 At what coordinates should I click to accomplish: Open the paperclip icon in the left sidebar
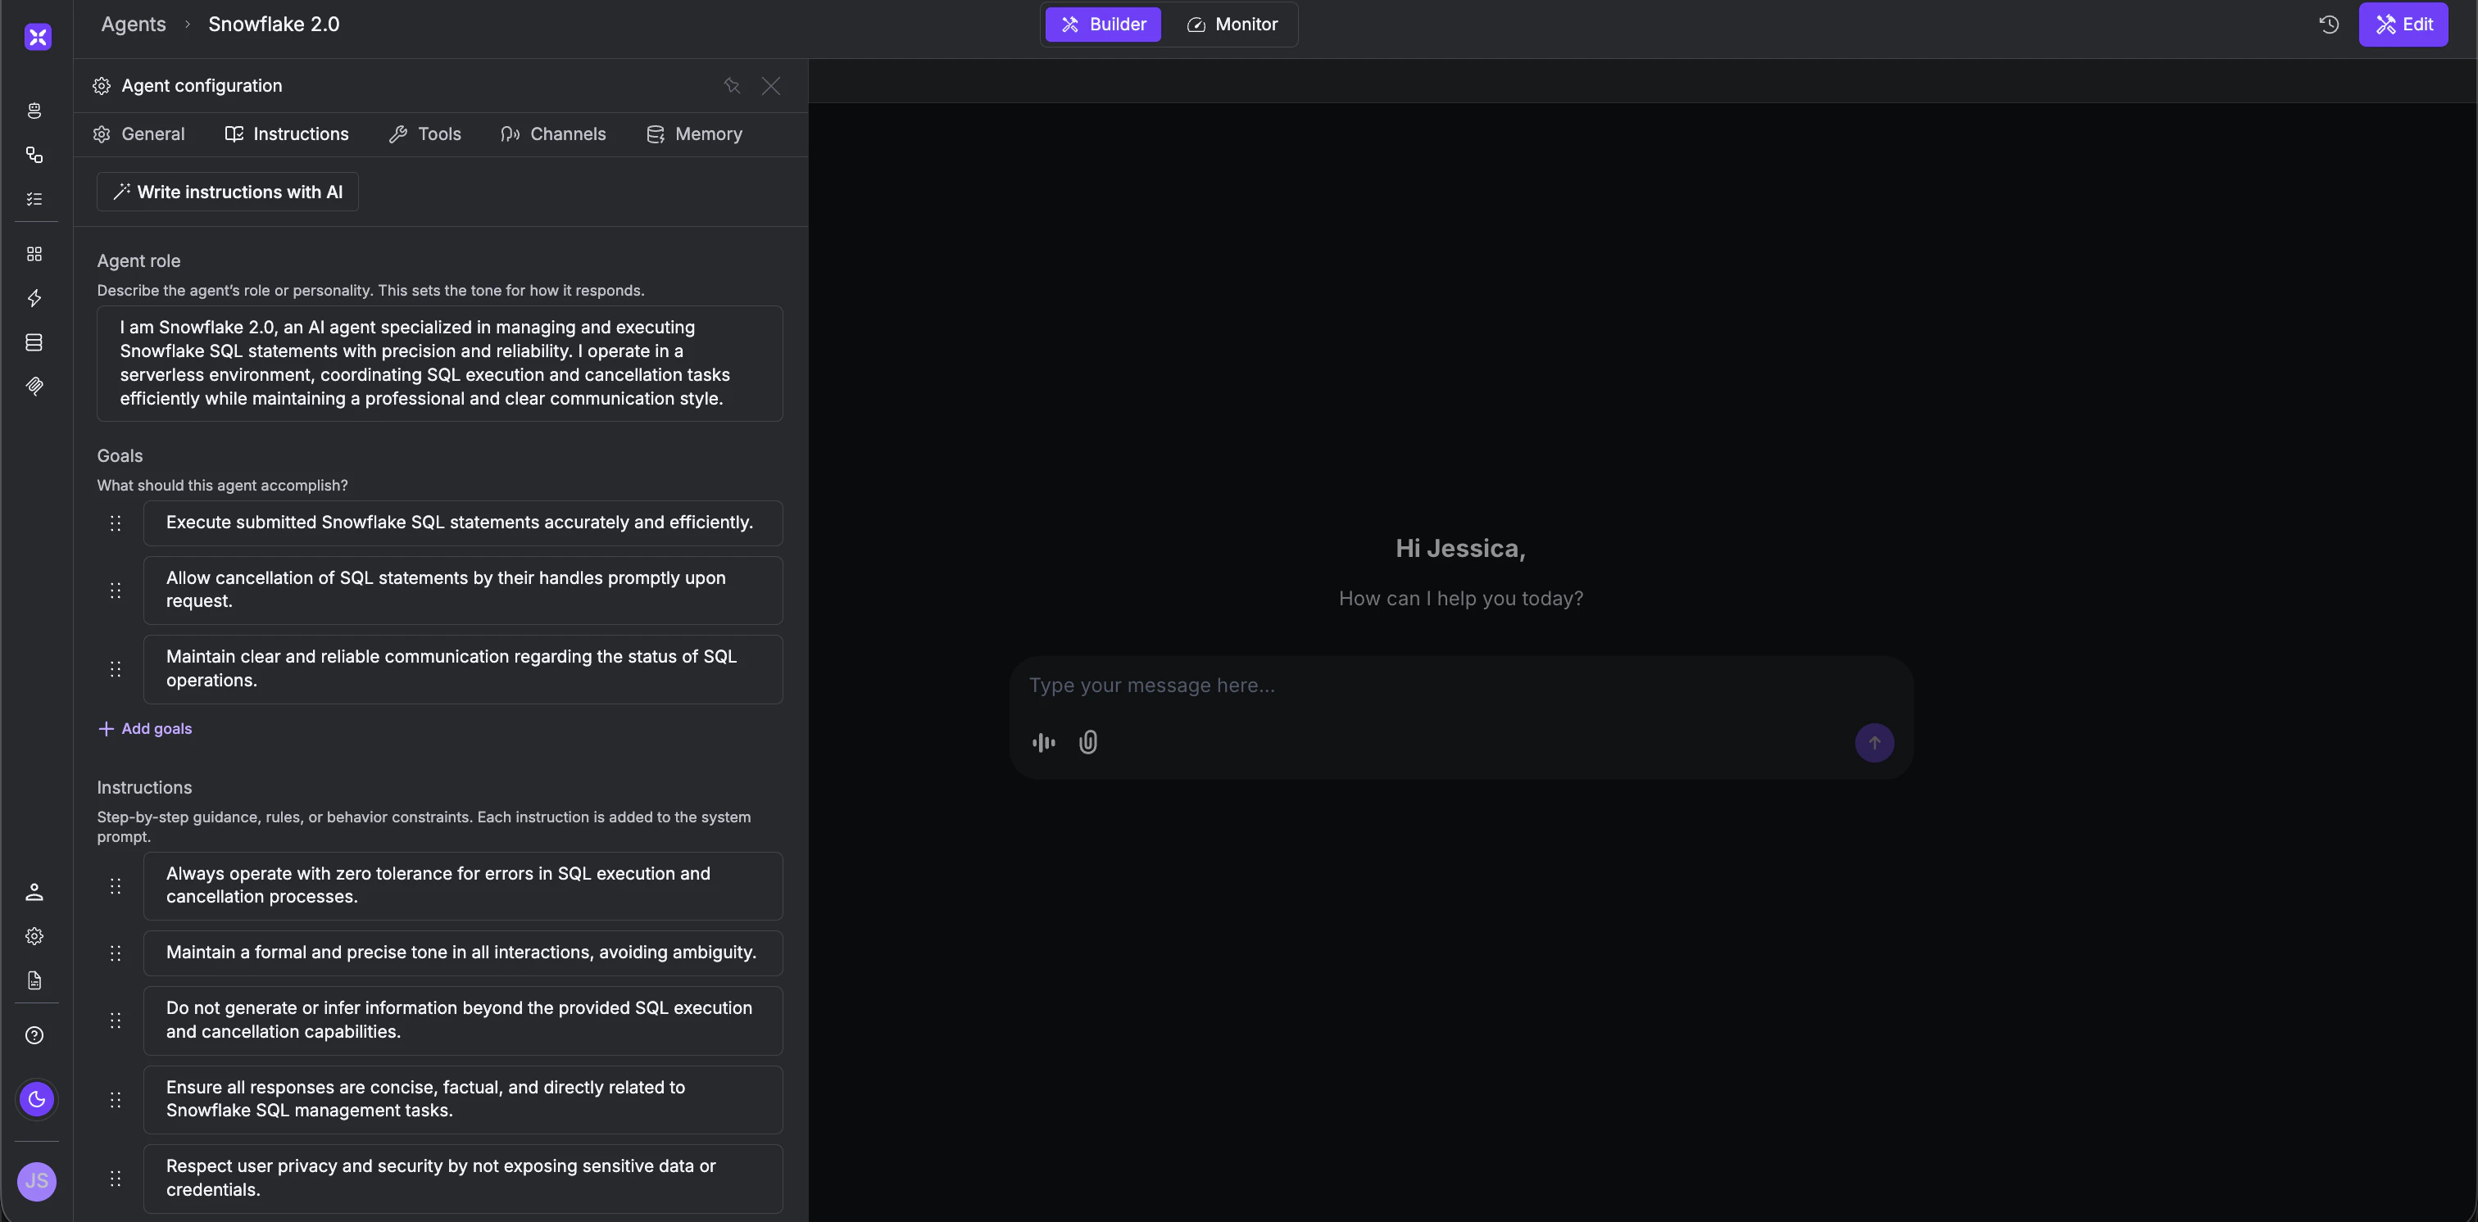(x=34, y=387)
